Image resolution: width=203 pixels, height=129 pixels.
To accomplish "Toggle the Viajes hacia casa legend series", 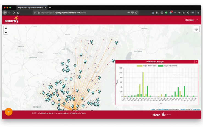I will click(x=167, y=66).
